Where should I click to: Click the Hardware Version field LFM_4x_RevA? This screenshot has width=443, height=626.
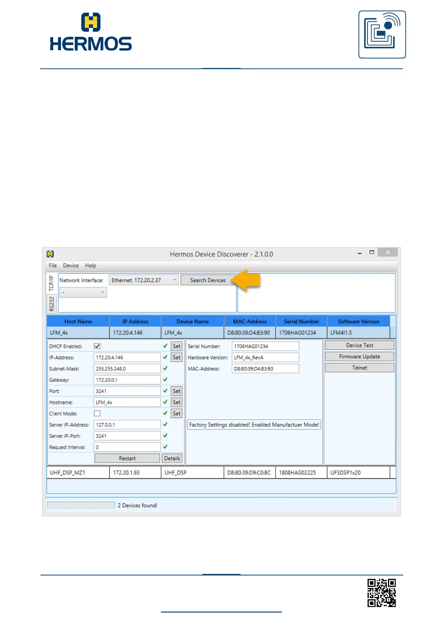[265, 357]
